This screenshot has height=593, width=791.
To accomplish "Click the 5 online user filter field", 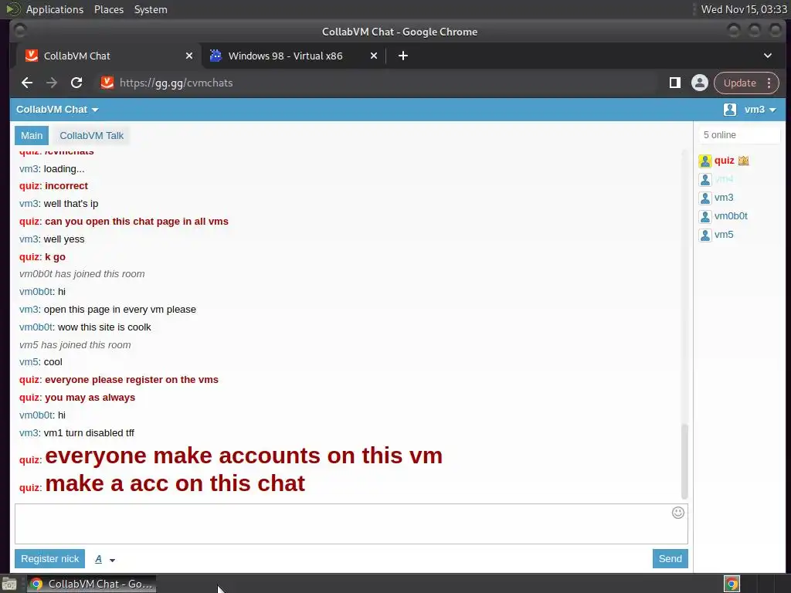I will tap(738, 135).
